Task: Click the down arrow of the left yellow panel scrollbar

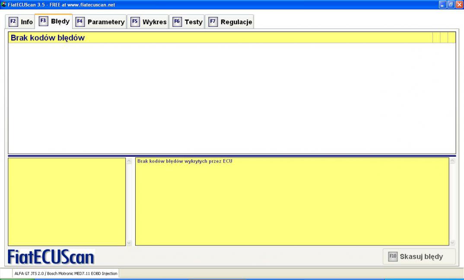Action: tap(129, 243)
